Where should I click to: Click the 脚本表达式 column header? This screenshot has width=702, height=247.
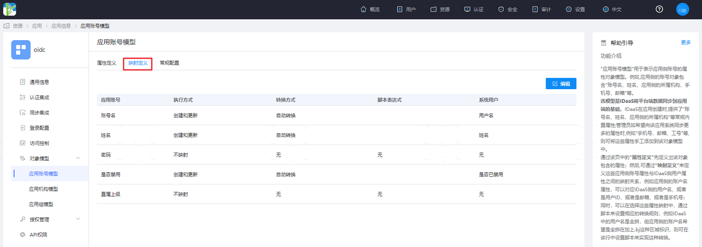click(x=389, y=100)
